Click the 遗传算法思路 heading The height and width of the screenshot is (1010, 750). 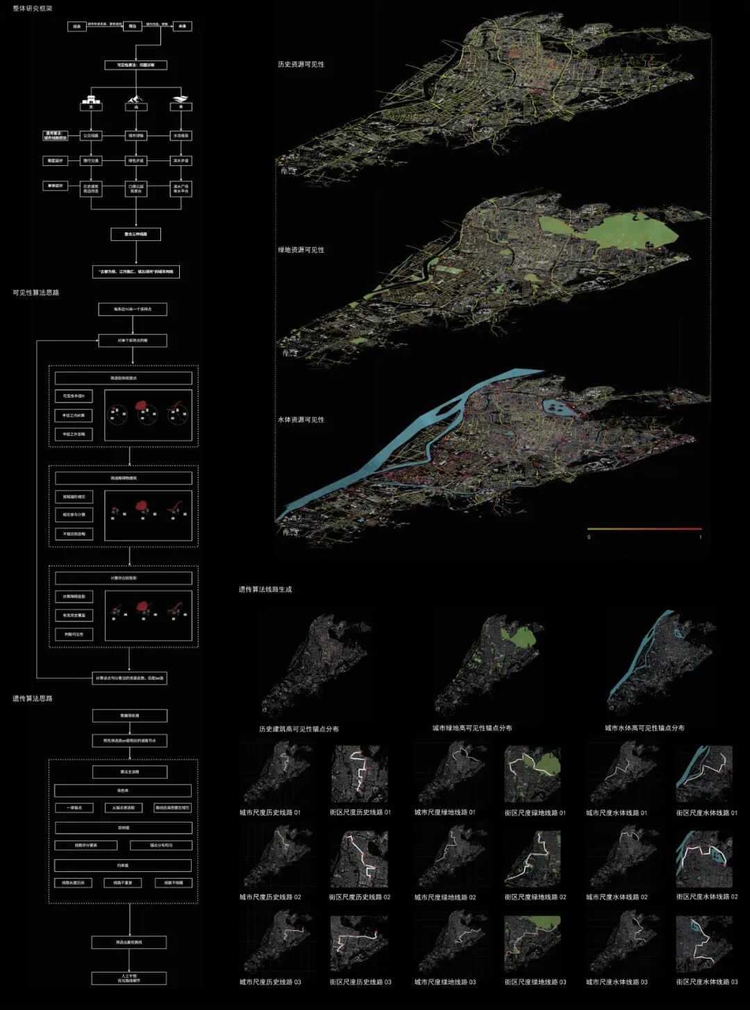click(32, 698)
